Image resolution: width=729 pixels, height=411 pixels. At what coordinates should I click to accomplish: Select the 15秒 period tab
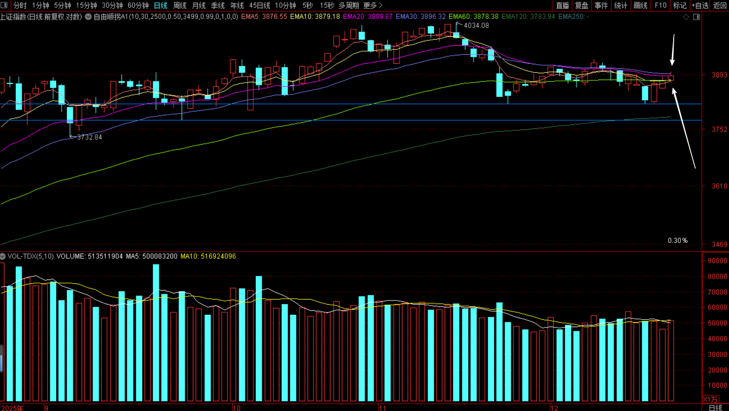point(327,5)
